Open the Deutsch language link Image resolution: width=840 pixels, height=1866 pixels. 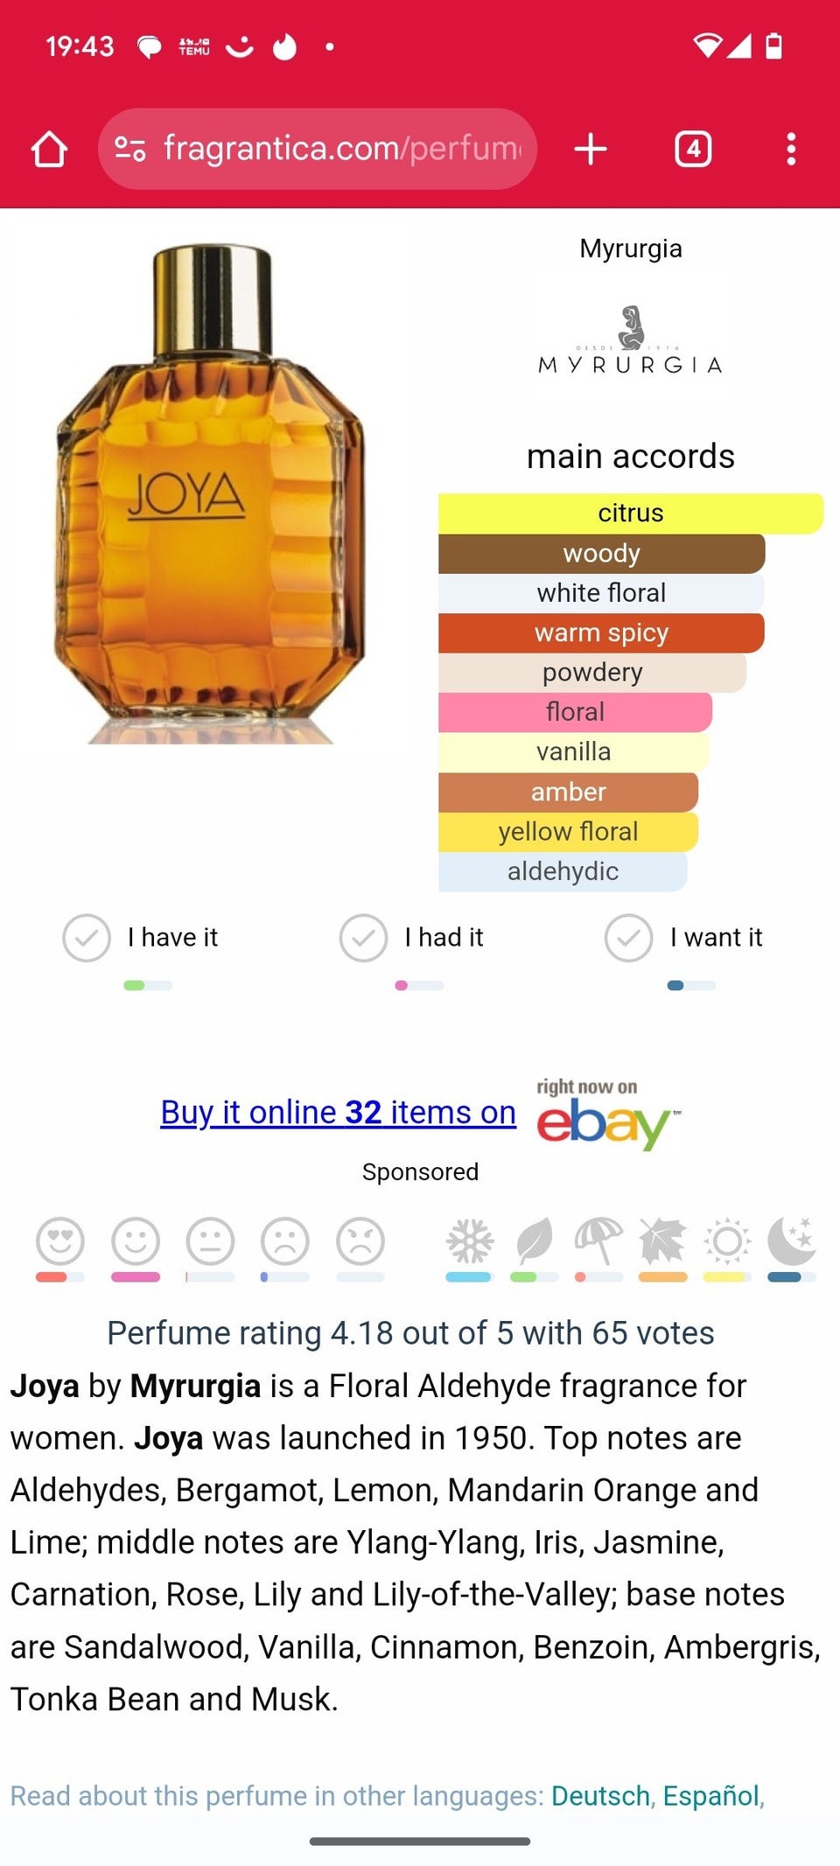point(600,1796)
